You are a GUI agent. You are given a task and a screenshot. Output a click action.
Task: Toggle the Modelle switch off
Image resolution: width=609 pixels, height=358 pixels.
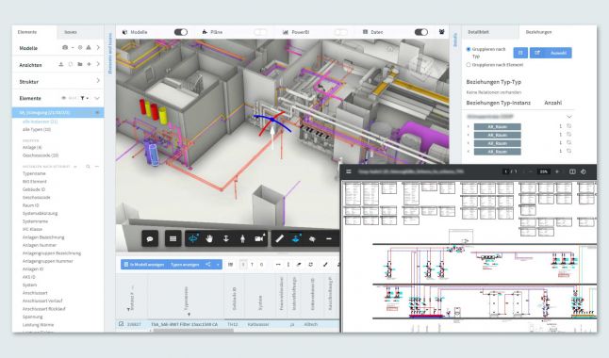tap(181, 32)
